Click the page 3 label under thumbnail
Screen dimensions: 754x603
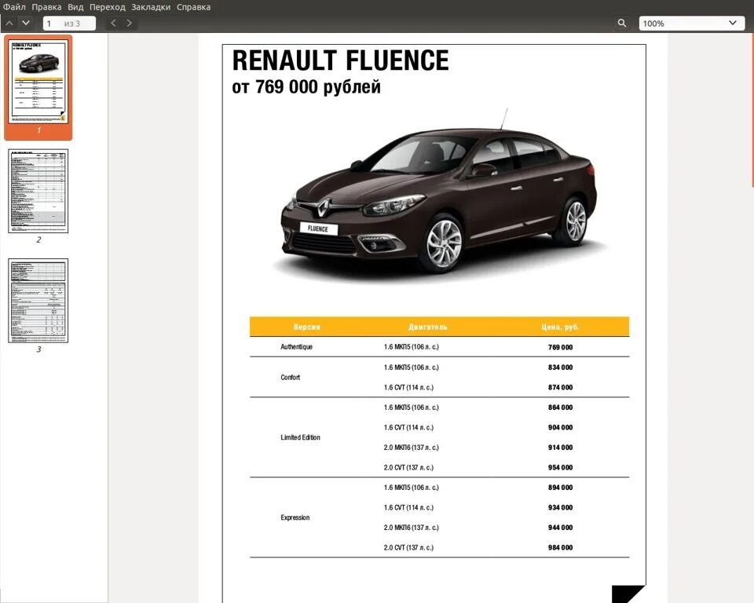(x=39, y=349)
